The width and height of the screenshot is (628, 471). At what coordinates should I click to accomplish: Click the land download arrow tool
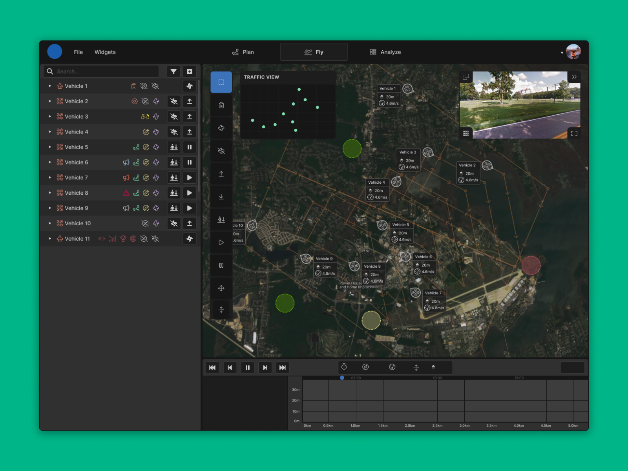point(221,197)
